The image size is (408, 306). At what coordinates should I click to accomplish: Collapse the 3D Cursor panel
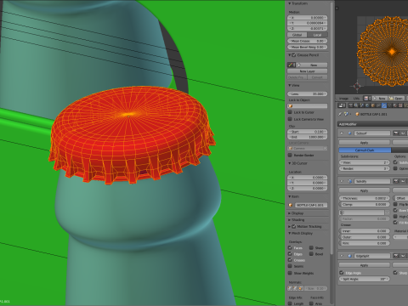click(x=290, y=163)
